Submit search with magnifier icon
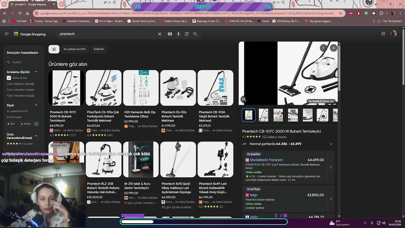The height and width of the screenshot is (228, 405). point(195,34)
